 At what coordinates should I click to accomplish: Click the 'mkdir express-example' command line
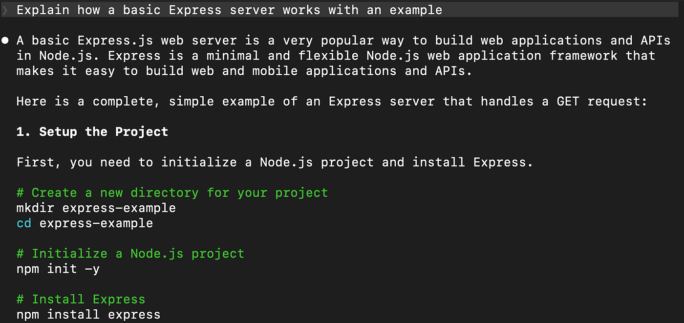[96, 208]
